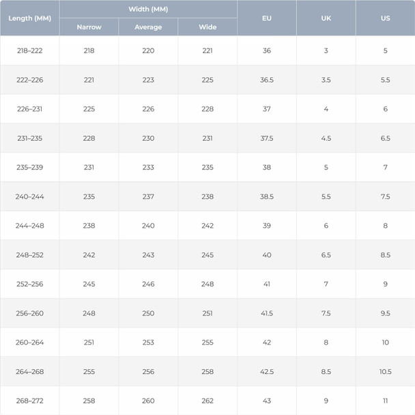Select the 231–235 length cell
This screenshot has height=415, width=415.
click(x=29, y=139)
